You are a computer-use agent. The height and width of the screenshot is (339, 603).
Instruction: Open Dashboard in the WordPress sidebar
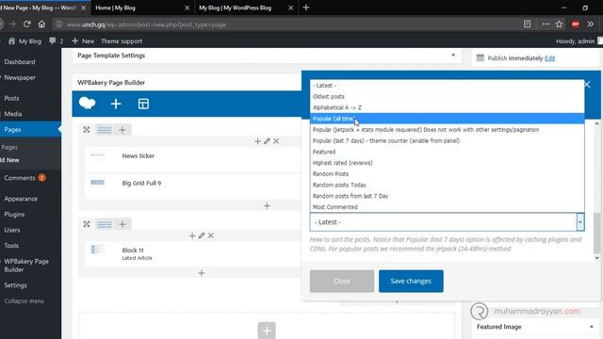pos(20,61)
